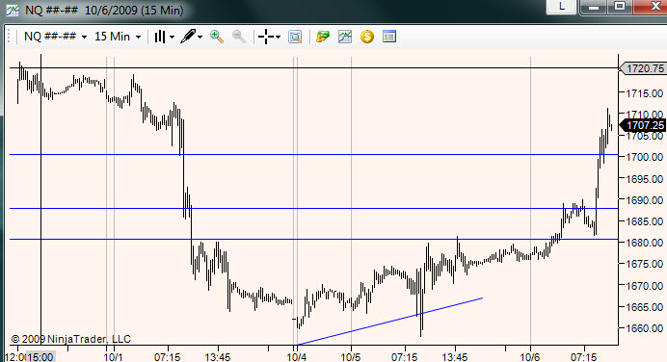Open the data box table icon
Screen dimensions: 667x362
tap(389, 37)
